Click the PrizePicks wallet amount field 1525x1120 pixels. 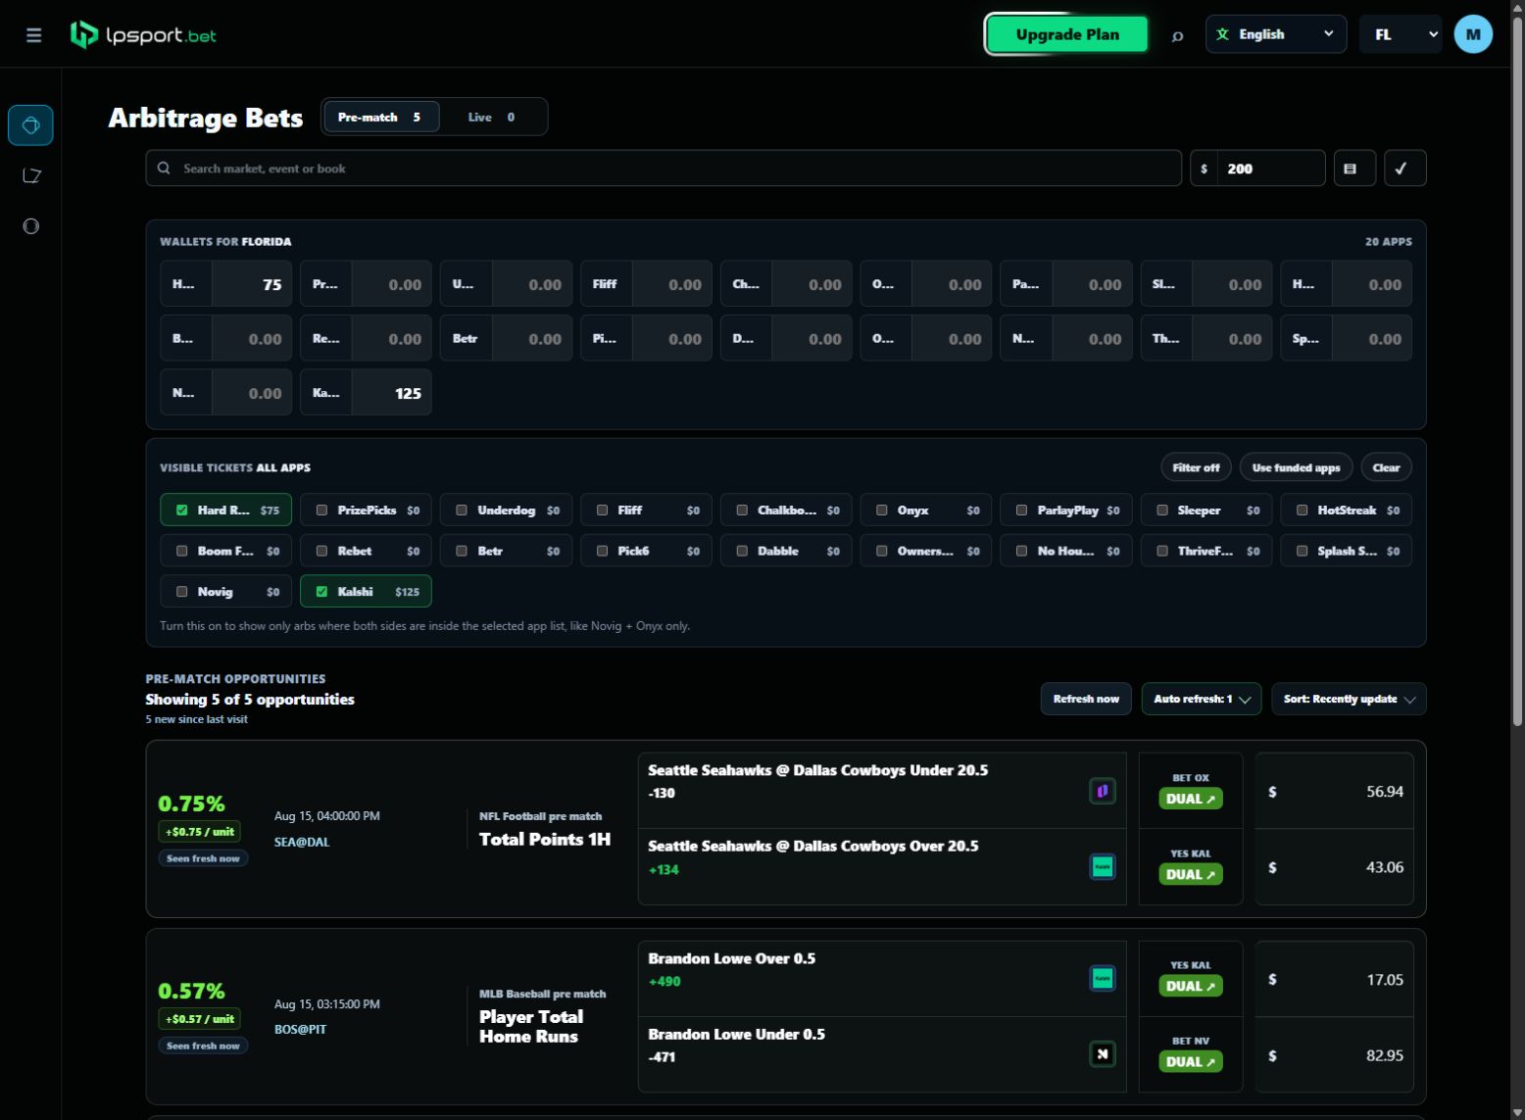tap(392, 284)
